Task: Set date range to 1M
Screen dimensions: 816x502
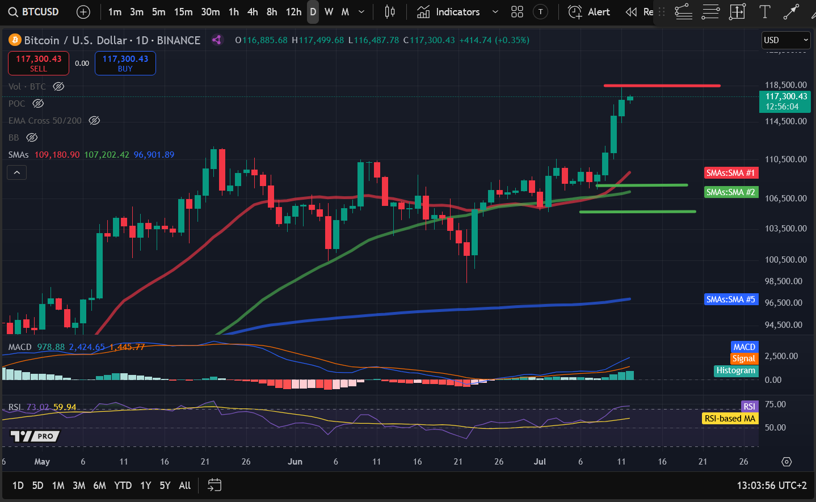Action: 58,486
